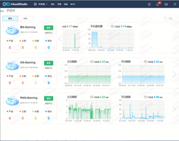Click the CN-Gaming 下行时延 chart
Image resolution: width=179 pixels, height=141 pixels.
[143, 74]
